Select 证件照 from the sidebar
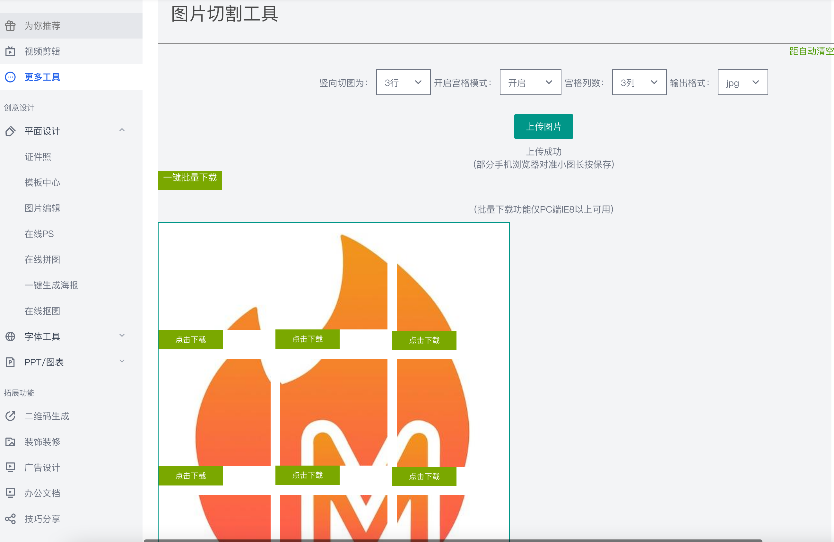This screenshot has width=834, height=542. (38, 157)
